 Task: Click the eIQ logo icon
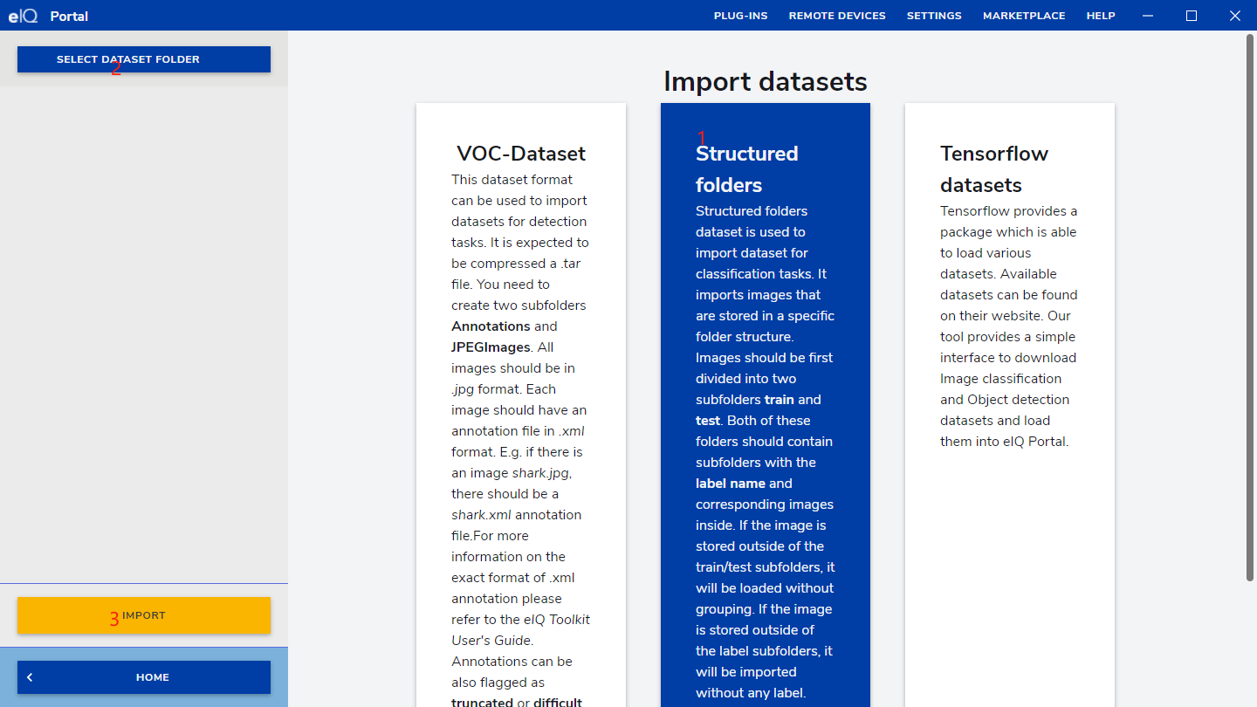coord(24,16)
